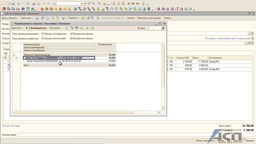Click the M- memory button

[x=138, y=4]
